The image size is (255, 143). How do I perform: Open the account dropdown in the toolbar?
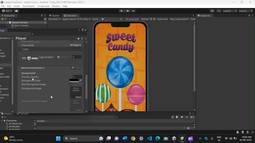[x=7, y=11]
